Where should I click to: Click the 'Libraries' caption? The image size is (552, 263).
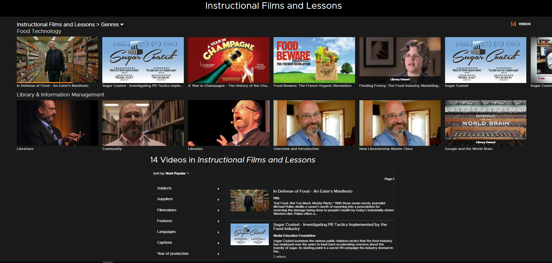(x=195, y=149)
